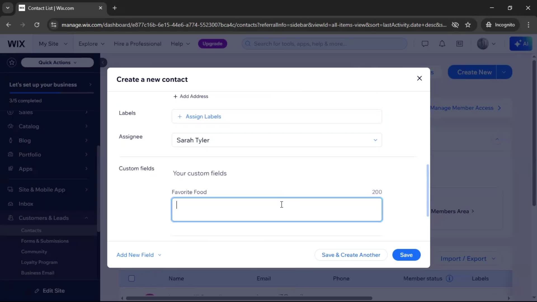Expand Let's set up your business

(x=50, y=85)
